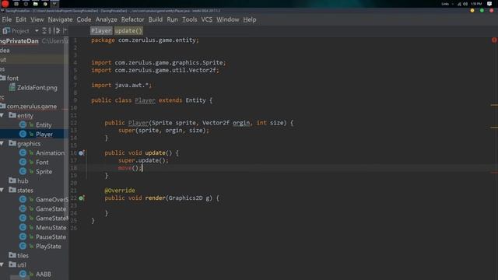Click the volume icon in system tray

465,4
